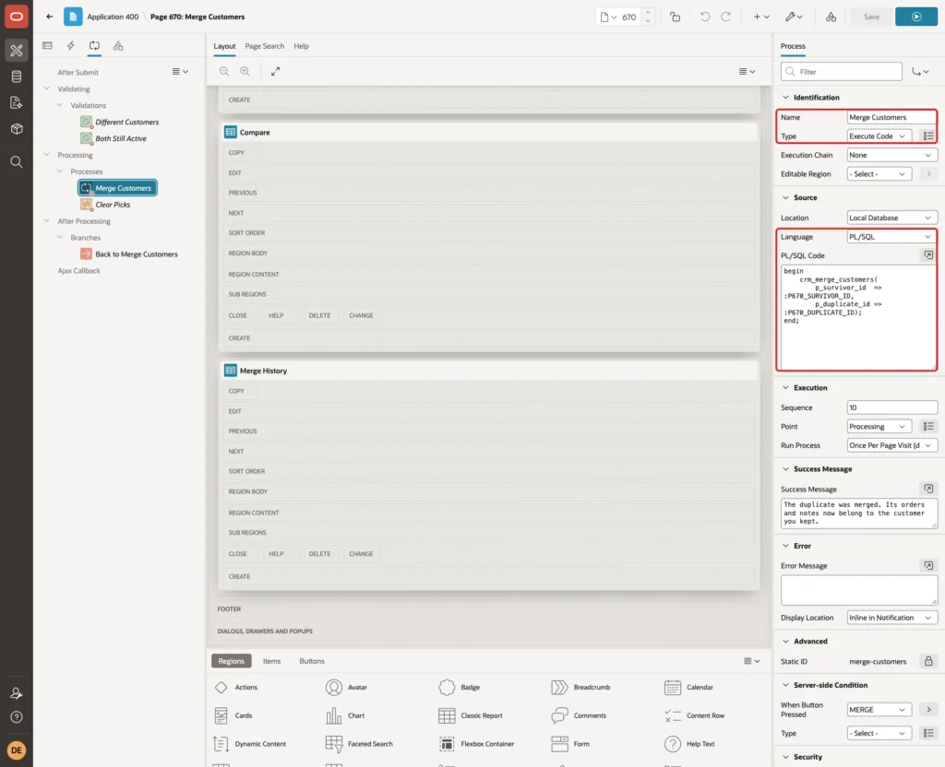Go back using the left arrow
The width and height of the screenshot is (945, 767).
tap(50, 17)
